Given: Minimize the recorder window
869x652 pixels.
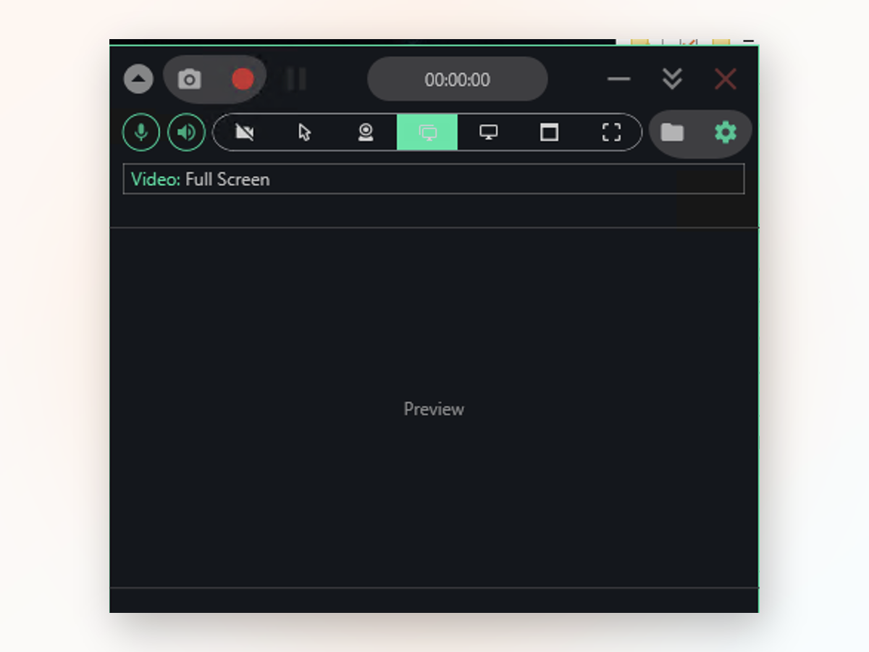Looking at the screenshot, I should click(619, 79).
